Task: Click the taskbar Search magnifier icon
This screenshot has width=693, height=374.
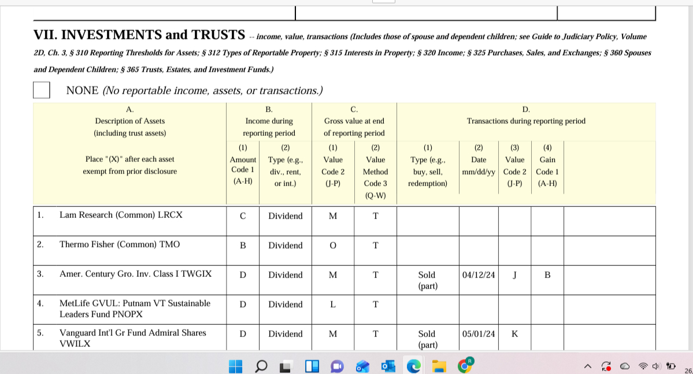Action: (261, 366)
